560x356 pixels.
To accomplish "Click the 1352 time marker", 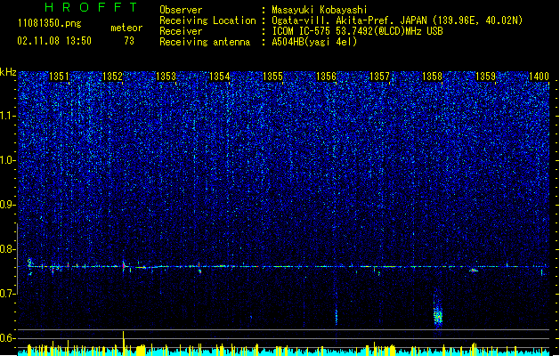I will [112, 77].
